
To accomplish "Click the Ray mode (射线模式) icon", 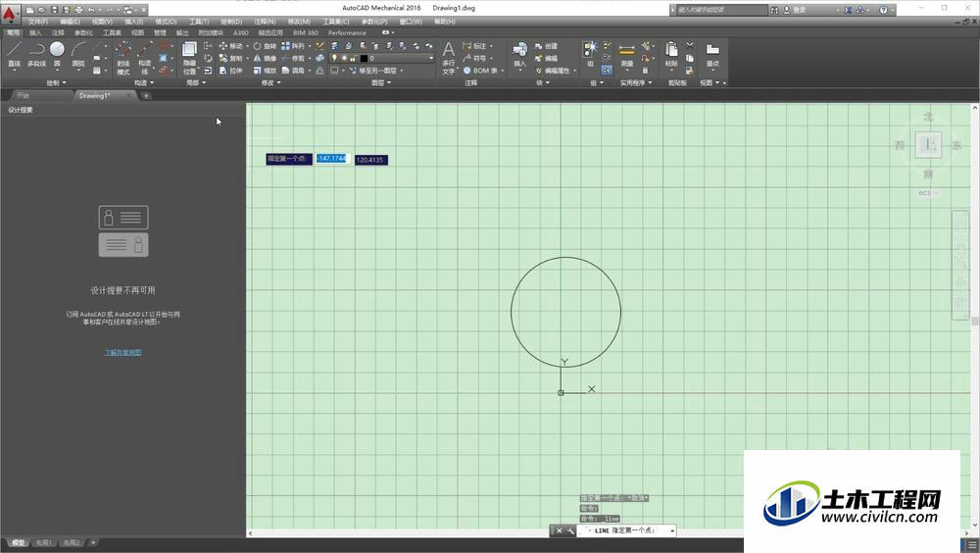I will [x=123, y=58].
